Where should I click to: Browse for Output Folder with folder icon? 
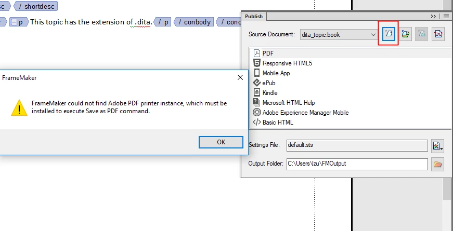click(437, 165)
